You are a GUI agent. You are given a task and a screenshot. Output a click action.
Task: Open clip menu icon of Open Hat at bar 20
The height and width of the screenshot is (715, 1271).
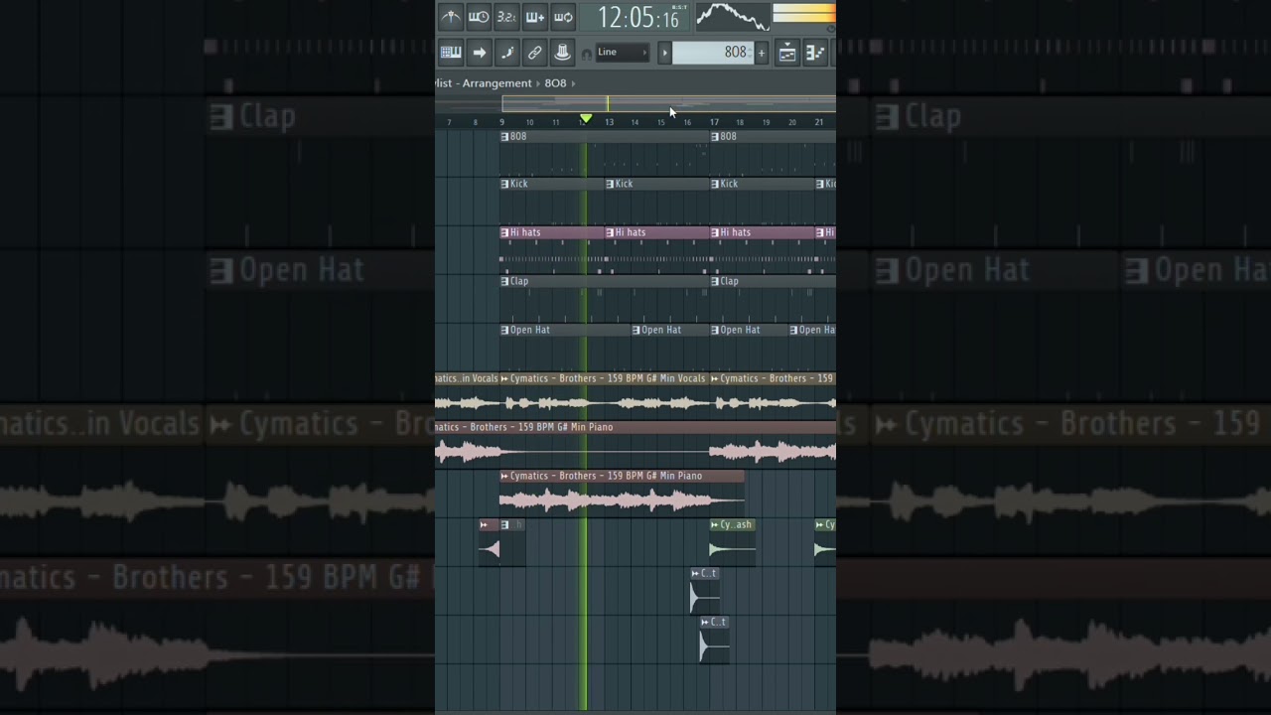coord(793,330)
